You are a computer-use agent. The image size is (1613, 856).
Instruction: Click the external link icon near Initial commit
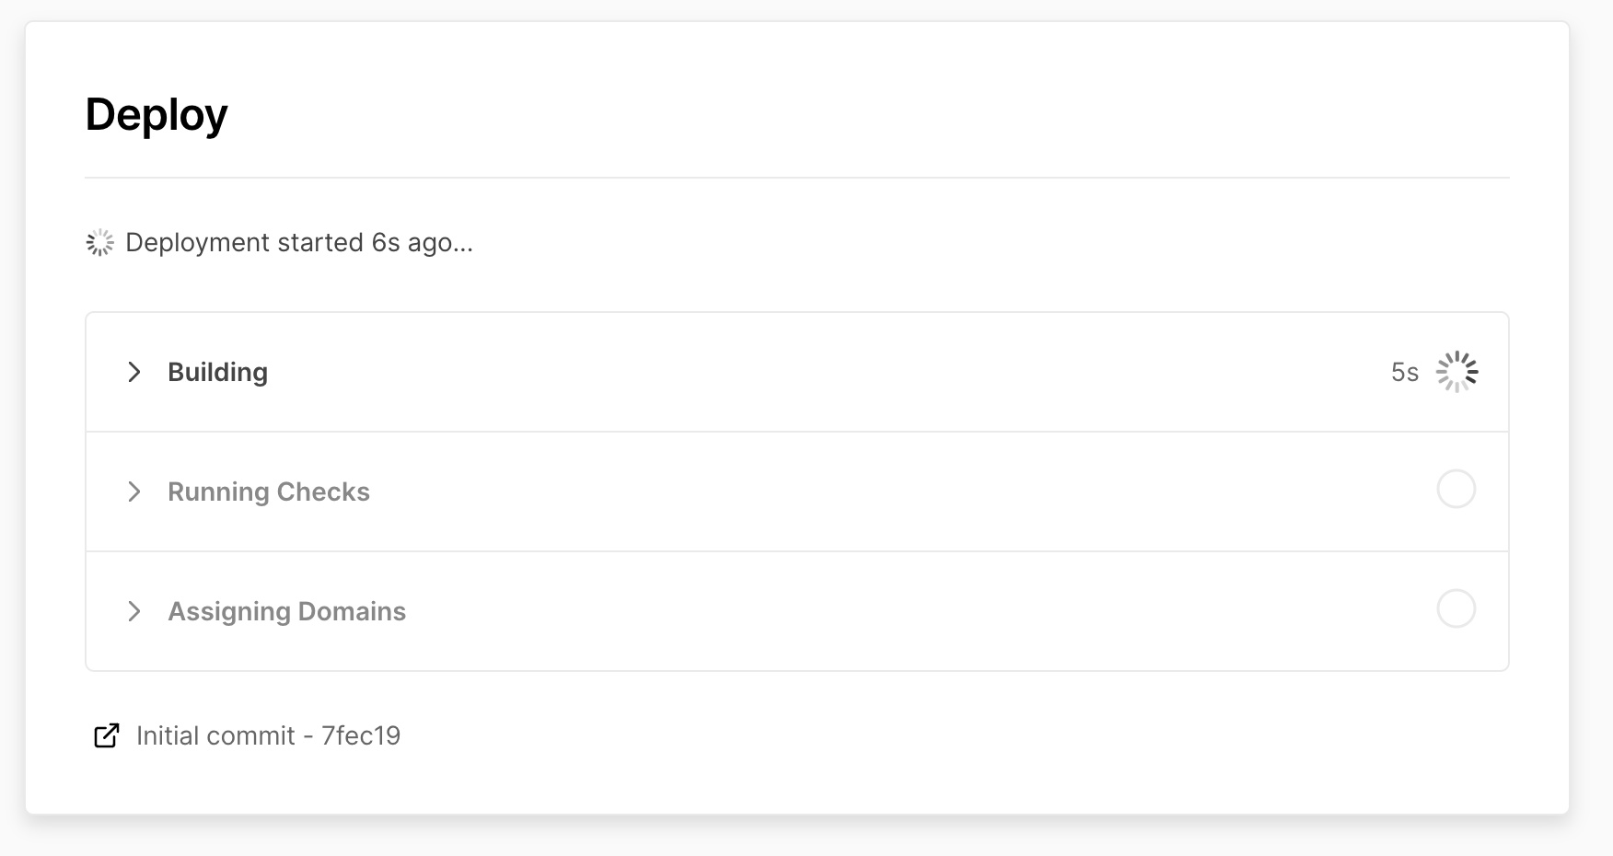(x=107, y=736)
